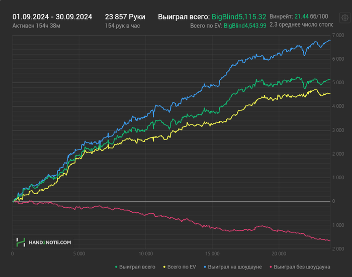Click the '154 рук в час' rate text
This screenshot has height=277, width=352.
click(x=123, y=26)
